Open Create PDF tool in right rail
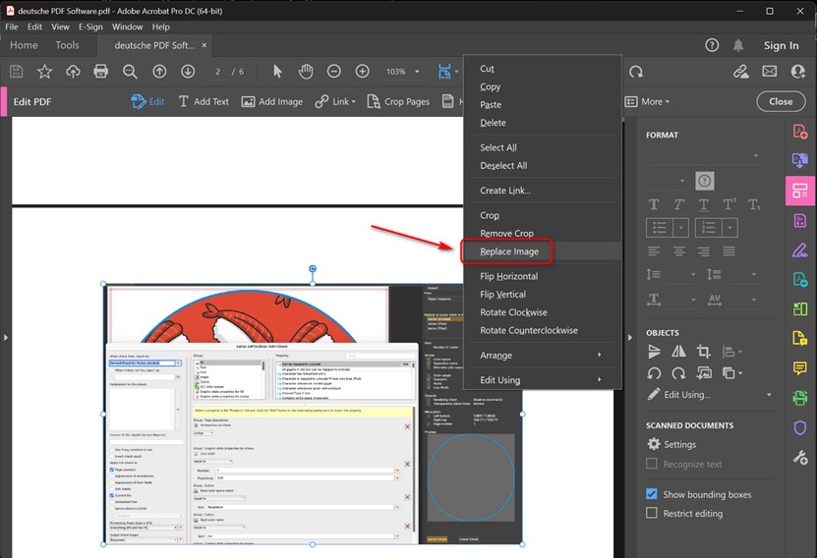Screen dimensions: 817x558 [800, 132]
